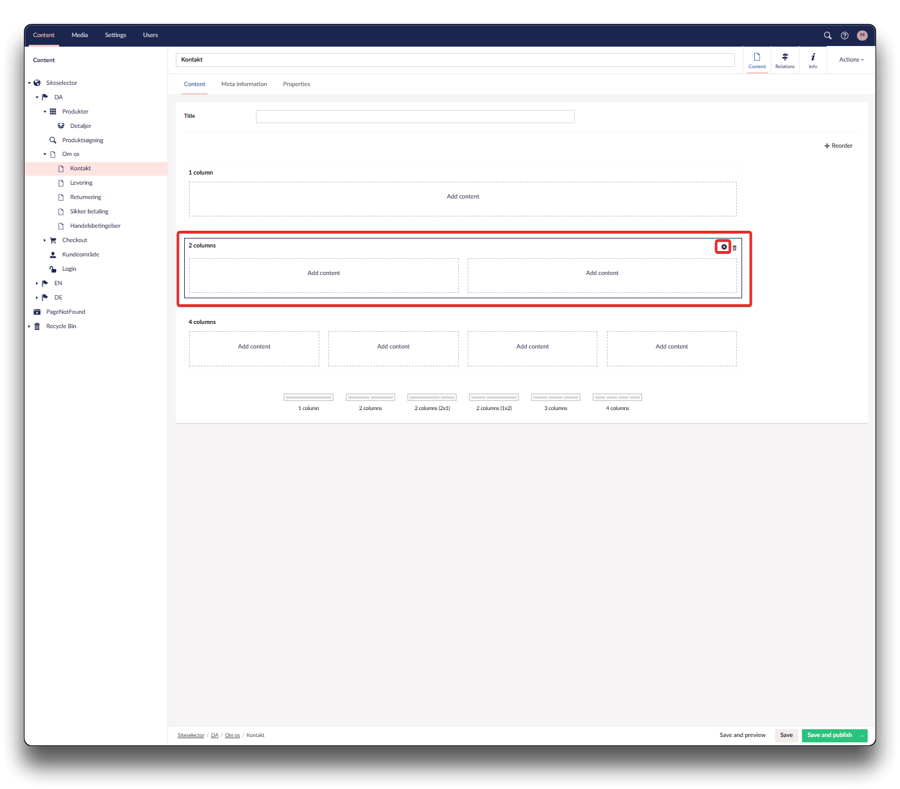Expand the EN language node

point(36,283)
